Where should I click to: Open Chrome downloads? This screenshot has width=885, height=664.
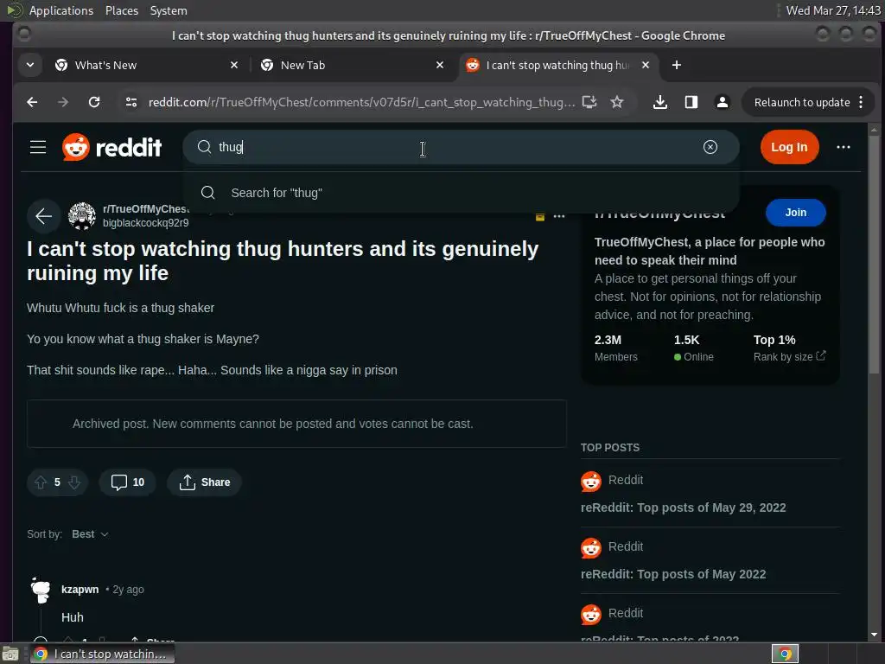[659, 102]
